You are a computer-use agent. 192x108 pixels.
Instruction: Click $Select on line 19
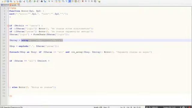[42, 61]
